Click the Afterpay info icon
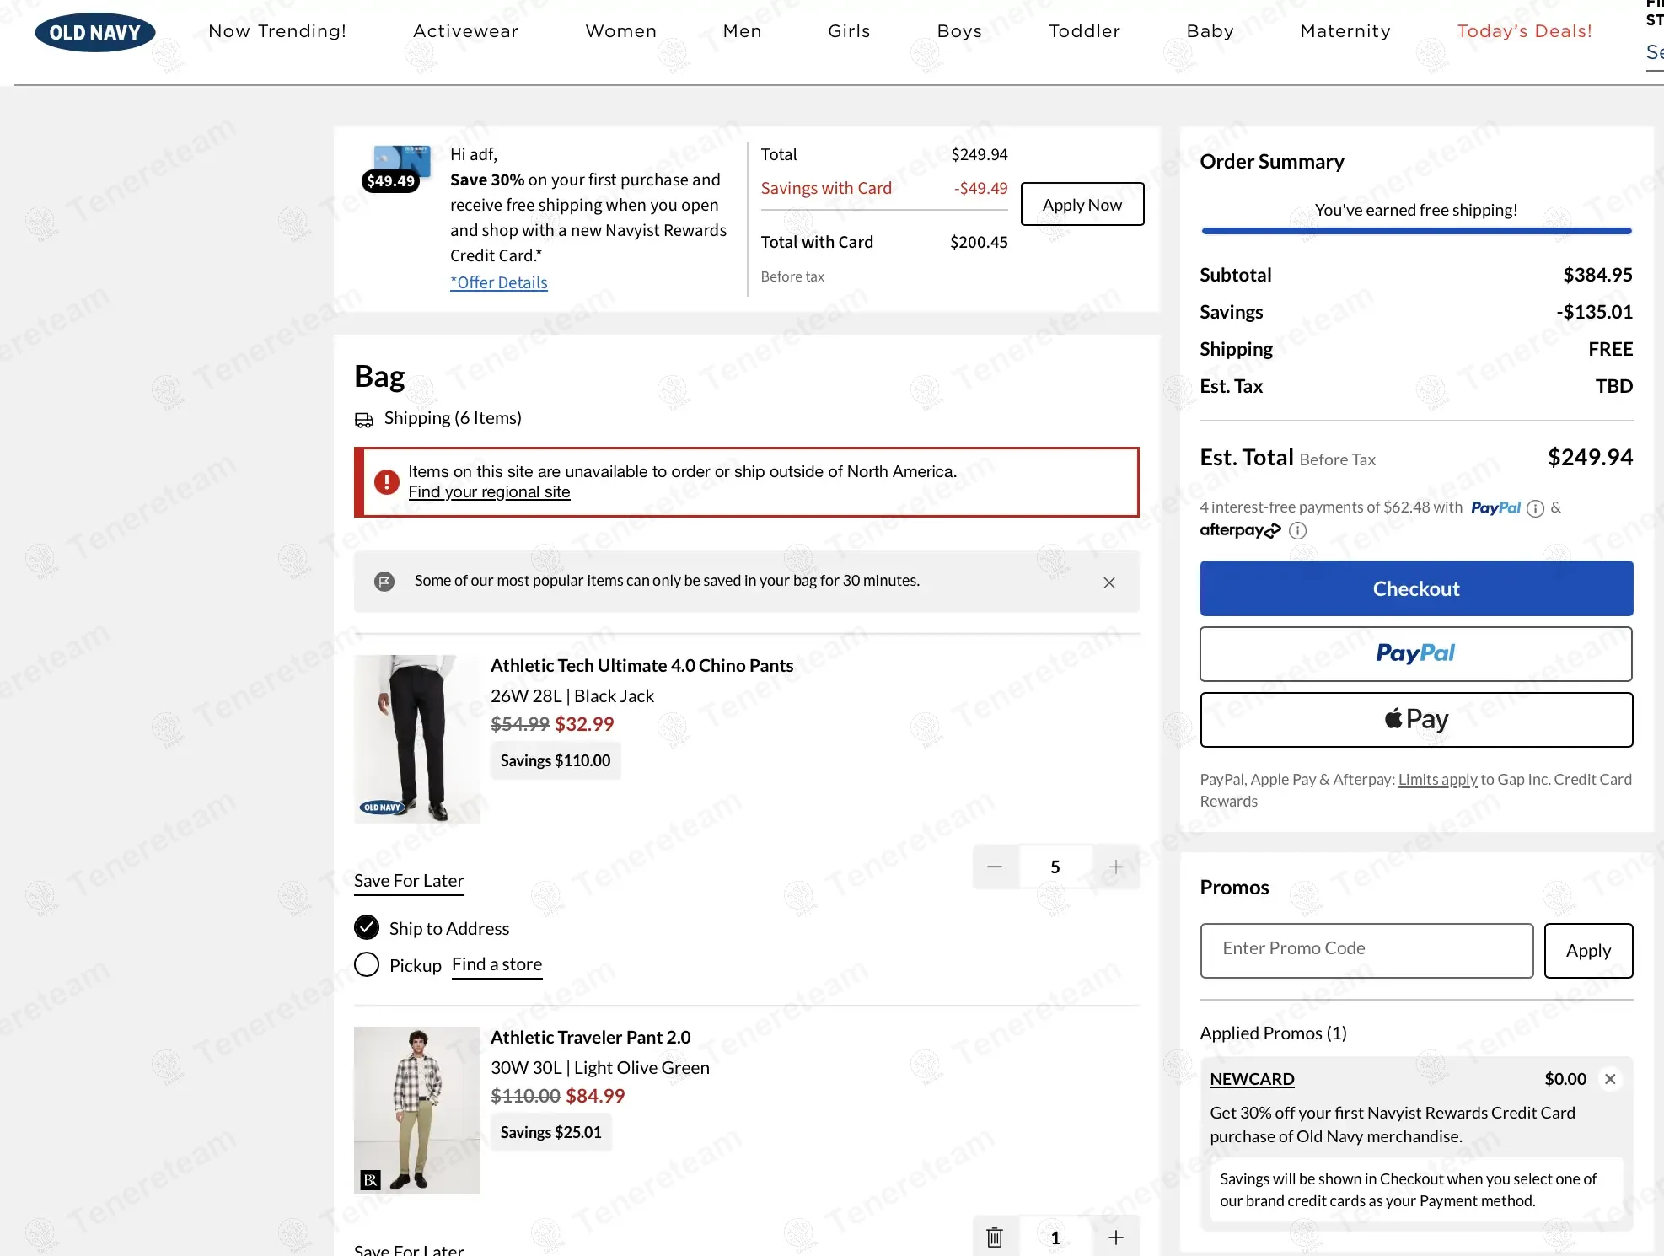Viewport: 1664px width, 1256px height. pos(1297,531)
